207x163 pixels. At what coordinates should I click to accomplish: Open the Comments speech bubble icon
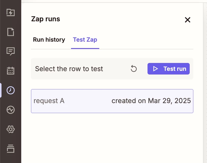[11, 51]
